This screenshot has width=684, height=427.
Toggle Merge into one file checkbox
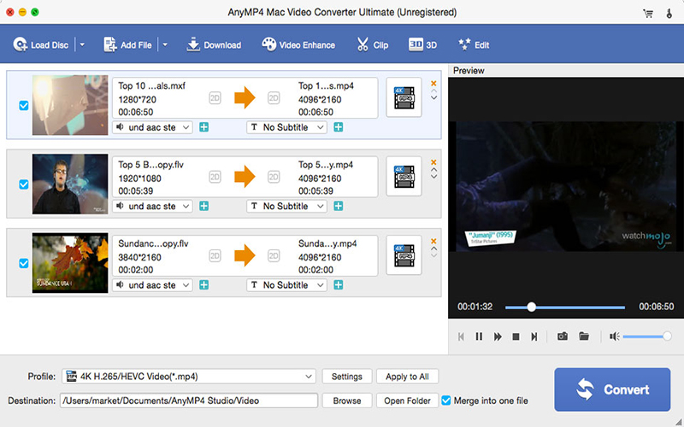coord(446,400)
